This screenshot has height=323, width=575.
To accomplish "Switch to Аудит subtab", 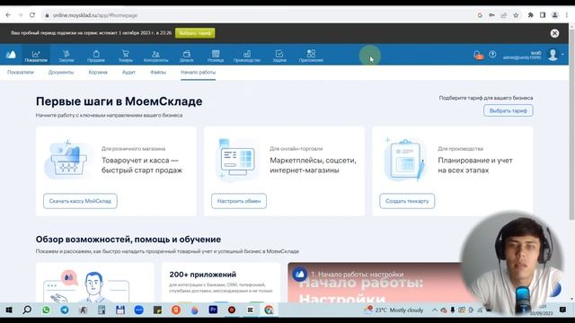I will pyautogui.click(x=128, y=72).
